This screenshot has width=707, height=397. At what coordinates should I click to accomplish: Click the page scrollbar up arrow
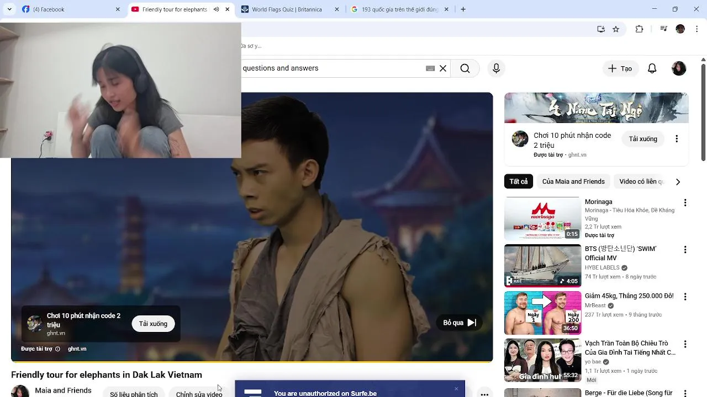coord(703,59)
